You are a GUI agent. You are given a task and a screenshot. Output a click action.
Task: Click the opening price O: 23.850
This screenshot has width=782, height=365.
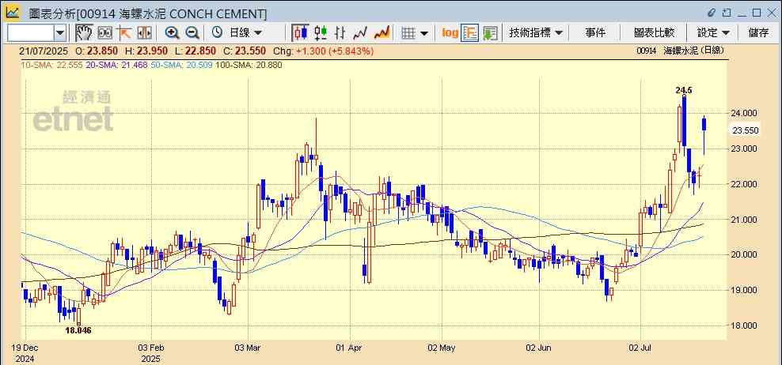coord(97,51)
